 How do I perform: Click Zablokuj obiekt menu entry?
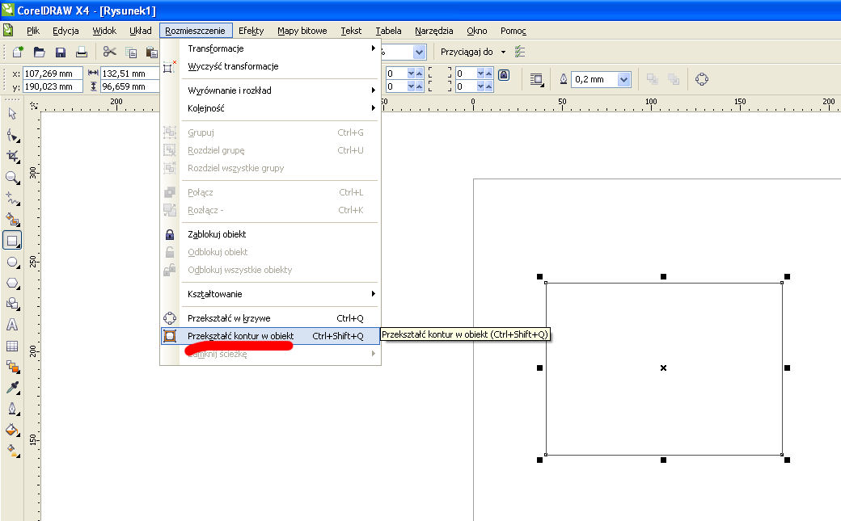point(217,234)
